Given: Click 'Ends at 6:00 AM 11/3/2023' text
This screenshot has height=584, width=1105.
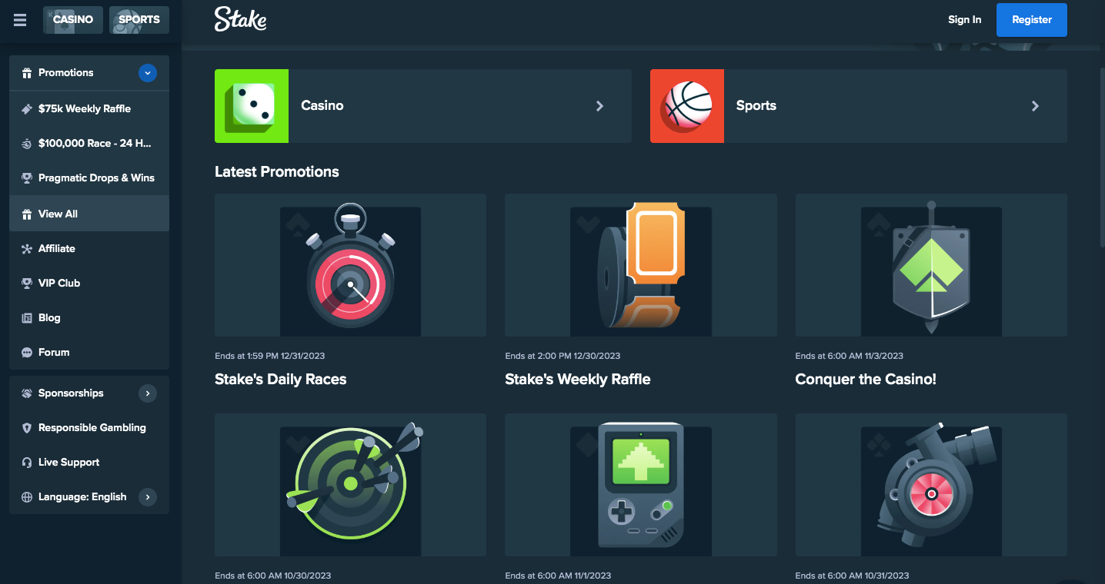Looking at the screenshot, I should click(850, 356).
